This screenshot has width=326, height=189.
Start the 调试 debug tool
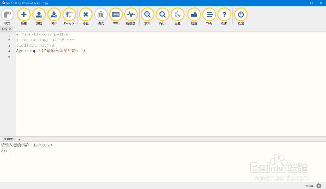coord(101,17)
